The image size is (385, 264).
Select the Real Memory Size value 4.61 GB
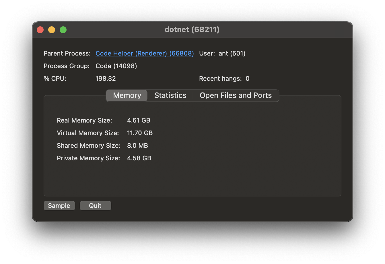pos(139,120)
